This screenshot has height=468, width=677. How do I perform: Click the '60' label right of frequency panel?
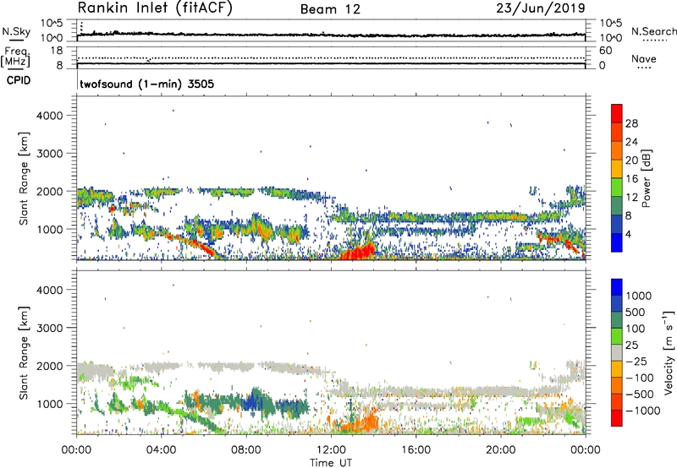pyautogui.click(x=605, y=51)
